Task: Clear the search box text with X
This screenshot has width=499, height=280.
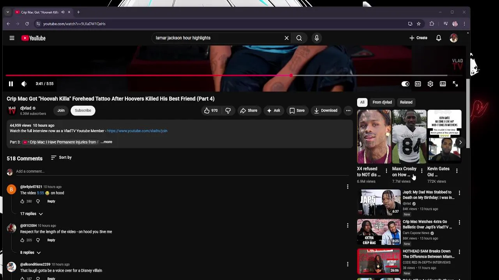Action: (x=287, y=38)
